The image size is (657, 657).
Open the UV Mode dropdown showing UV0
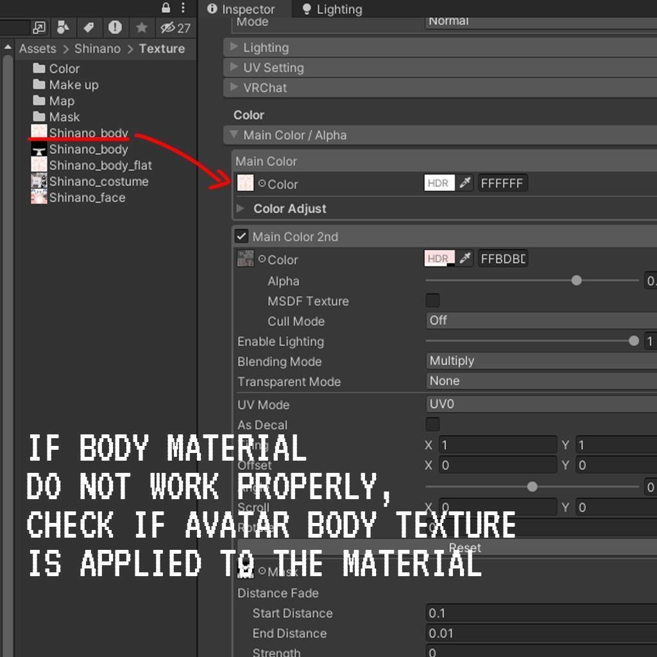[541, 404]
